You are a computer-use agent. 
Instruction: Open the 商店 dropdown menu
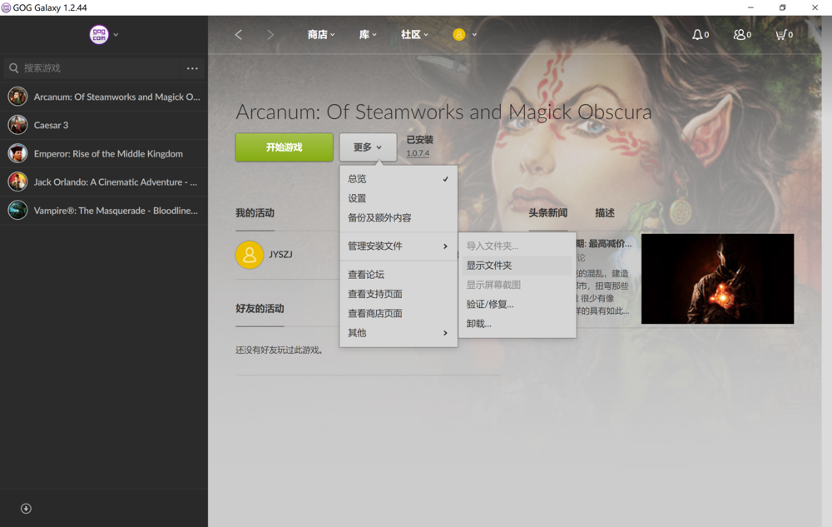321,34
